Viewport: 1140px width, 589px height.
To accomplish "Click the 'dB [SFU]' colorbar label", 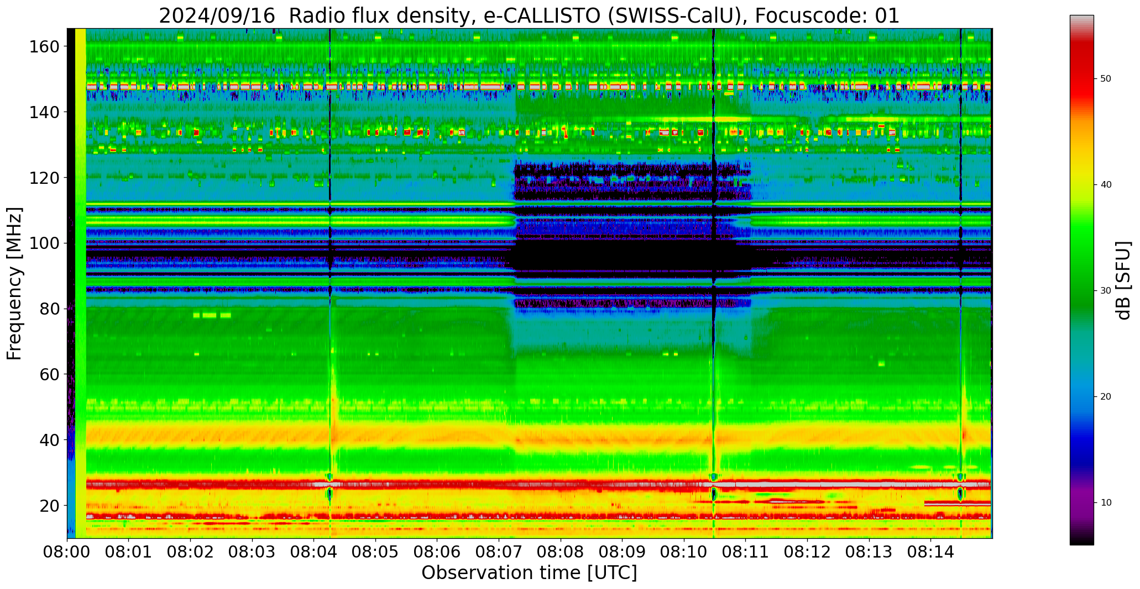I will click(1123, 280).
